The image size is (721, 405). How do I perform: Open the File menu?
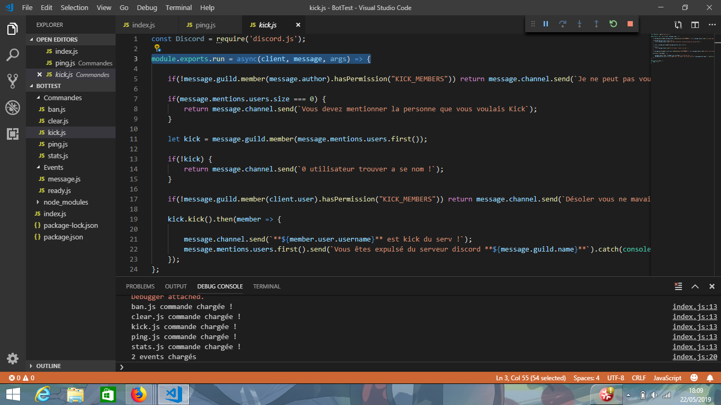click(27, 7)
